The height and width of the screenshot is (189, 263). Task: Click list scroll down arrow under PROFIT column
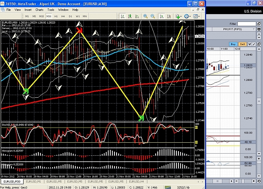(x=259, y=37)
